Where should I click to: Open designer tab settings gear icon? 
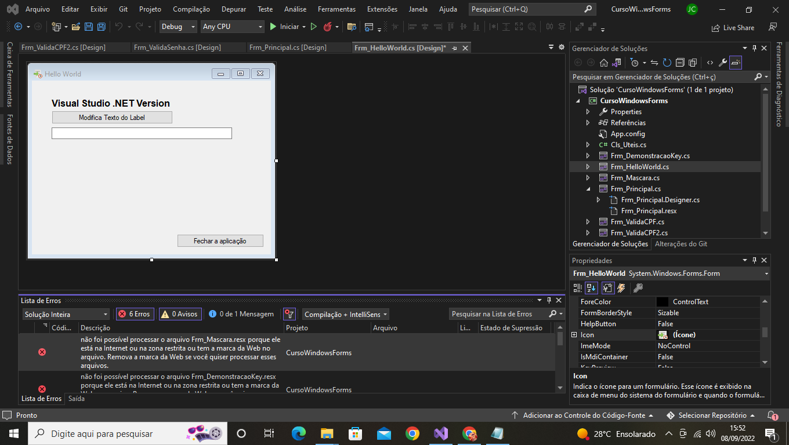(x=561, y=48)
